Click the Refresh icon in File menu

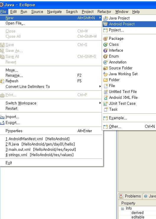click(2, 81)
